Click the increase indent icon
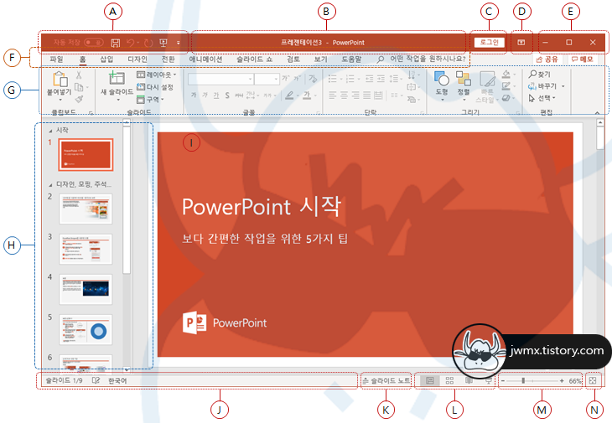Viewport: 612px width, 423px height. pyautogui.click(x=381, y=79)
